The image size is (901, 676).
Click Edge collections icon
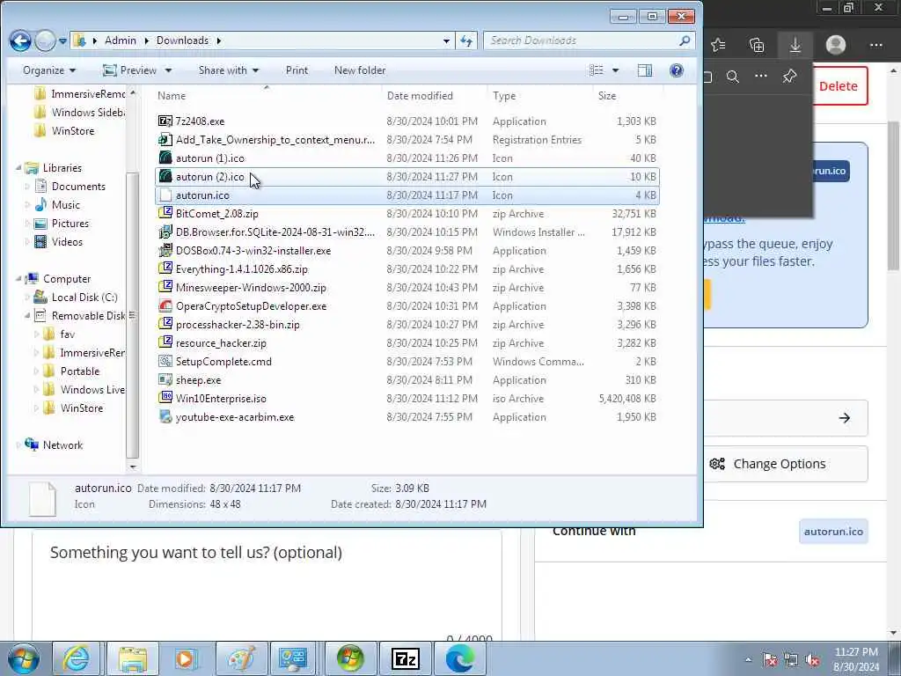(757, 45)
